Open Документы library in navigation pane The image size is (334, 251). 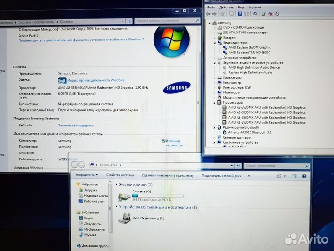click(x=90, y=224)
